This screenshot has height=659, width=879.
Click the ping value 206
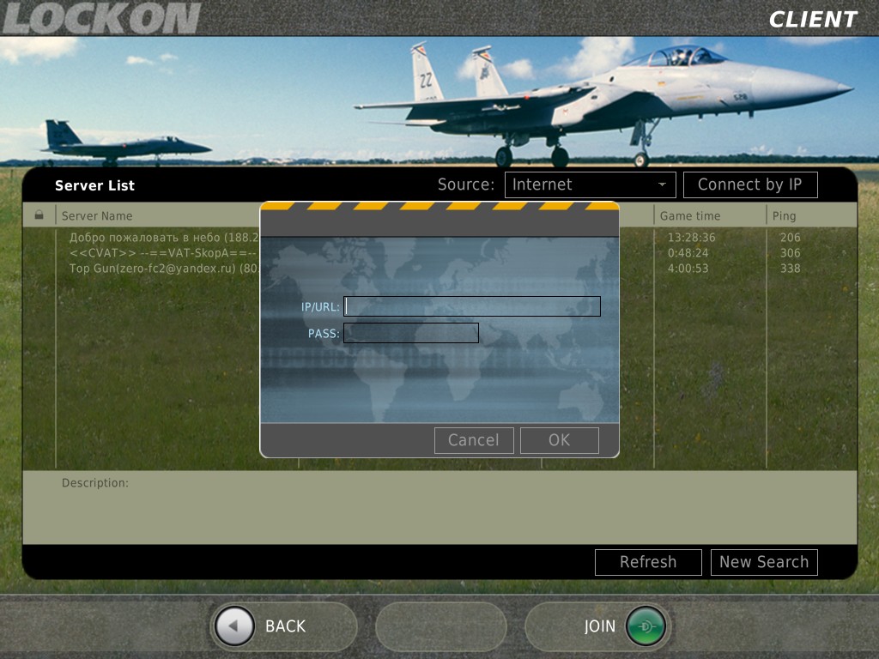790,238
